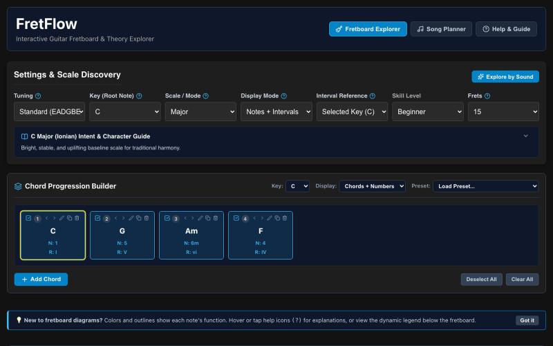Dismiss the tip with Got it button

click(527, 320)
